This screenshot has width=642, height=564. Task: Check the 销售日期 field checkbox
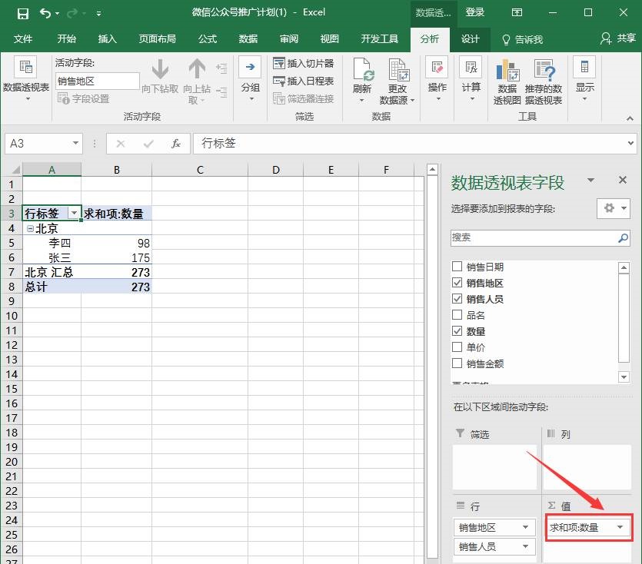457,267
